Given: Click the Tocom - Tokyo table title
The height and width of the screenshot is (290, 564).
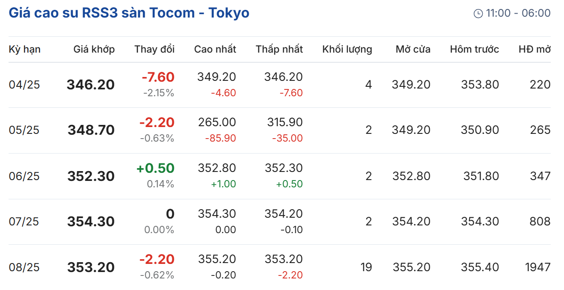Looking at the screenshot, I should click(x=129, y=13).
